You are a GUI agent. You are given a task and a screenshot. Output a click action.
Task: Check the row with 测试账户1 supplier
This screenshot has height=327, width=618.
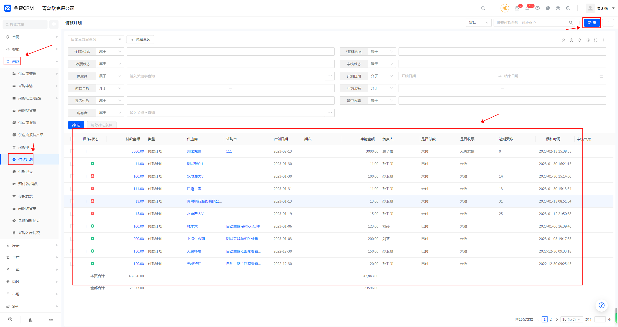coord(72,164)
